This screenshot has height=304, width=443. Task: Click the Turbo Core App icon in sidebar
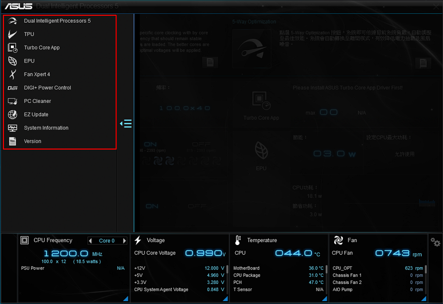coord(12,47)
